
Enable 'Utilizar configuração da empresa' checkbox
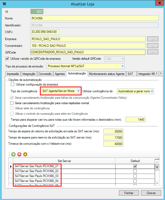point(12,84)
